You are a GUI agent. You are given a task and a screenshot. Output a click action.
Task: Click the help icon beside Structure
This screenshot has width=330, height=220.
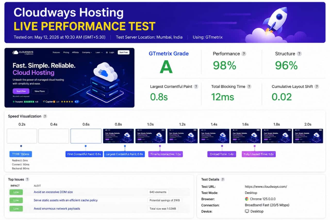pos(299,54)
